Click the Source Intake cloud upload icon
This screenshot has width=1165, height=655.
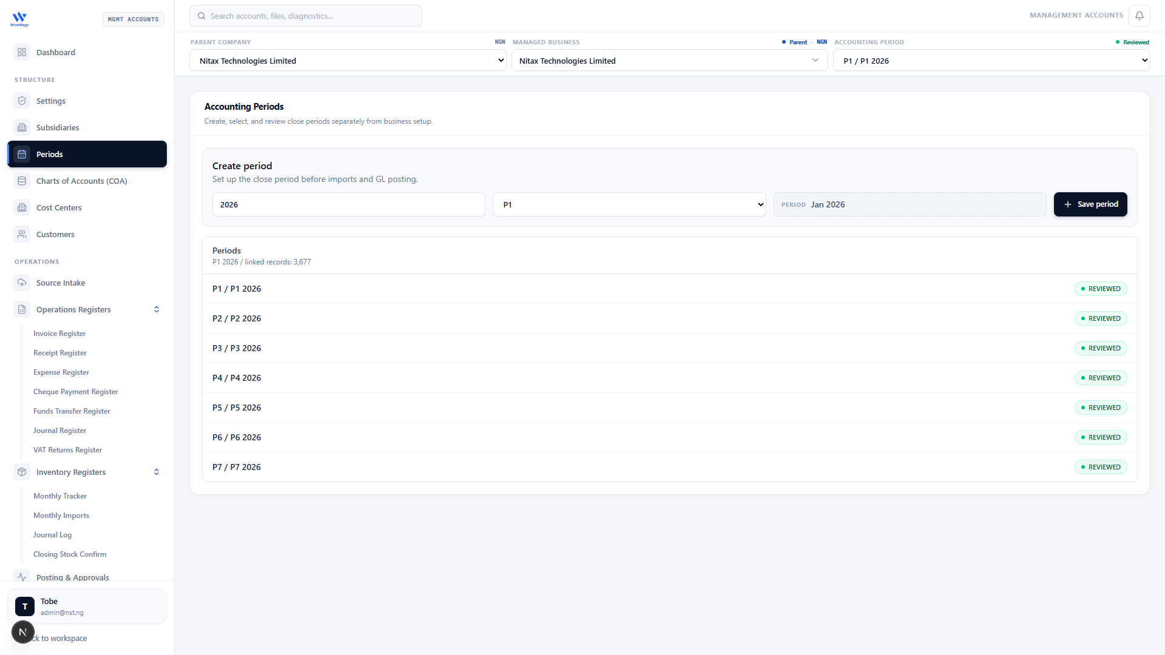(x=22, y=283)
